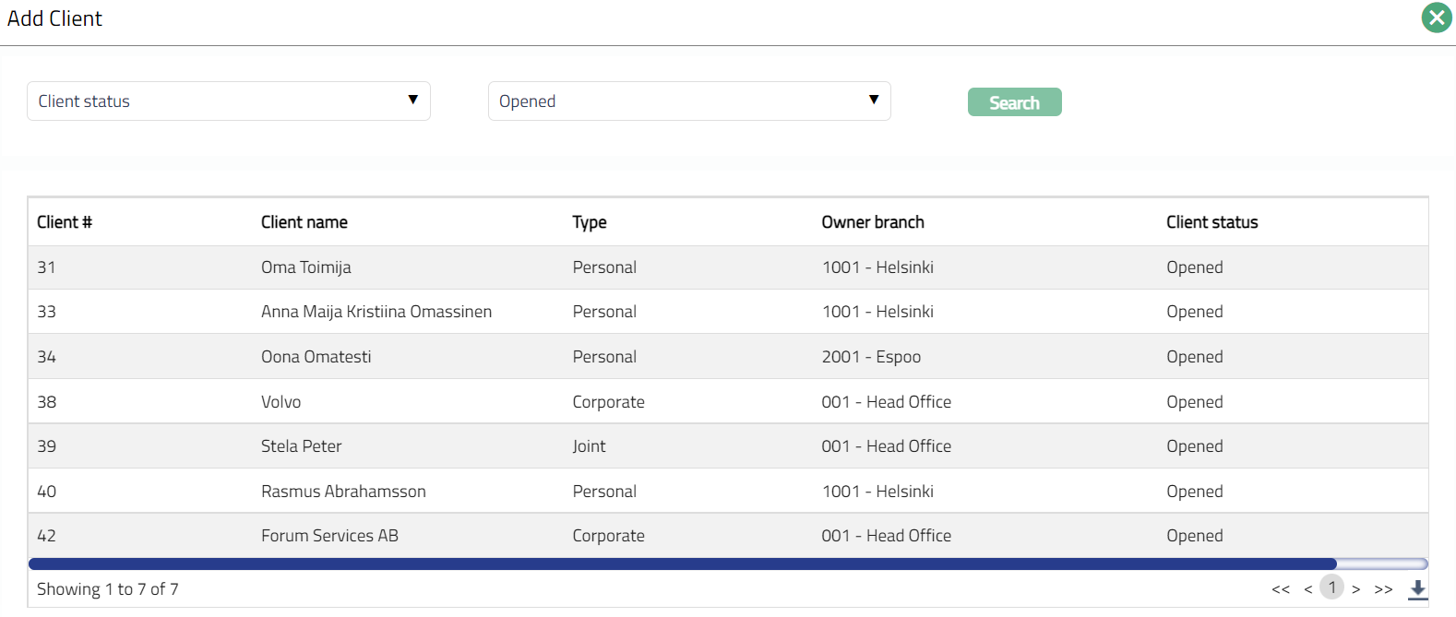Expand the Opened value dropdown
Screen dimensions: 1456x617
[x=688, y=101]
